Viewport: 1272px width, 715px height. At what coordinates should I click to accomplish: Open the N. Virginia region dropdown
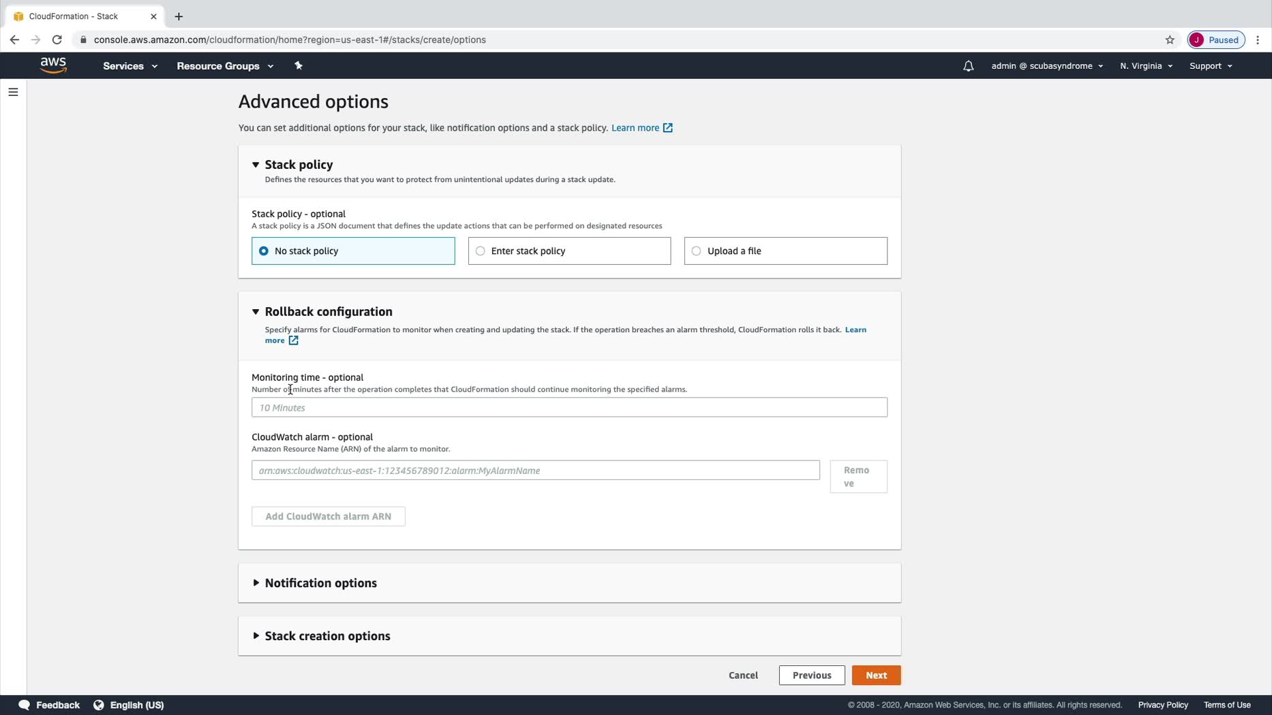(x=1145, y=66)
